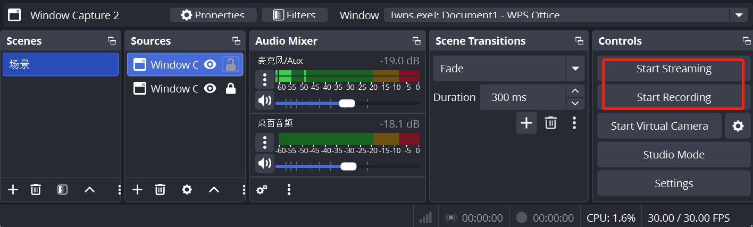Unlock the second Window Capture source
This screenshot has width=753, height=227.
[231, 89]
